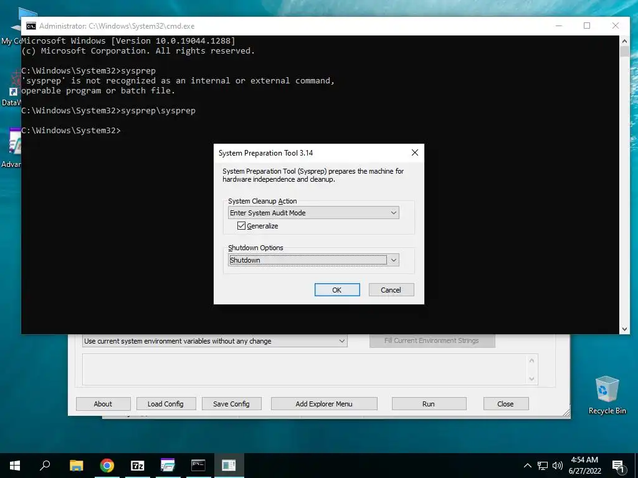638x478 pixels.
Task: Click OK in System Preparation Tool
Action: (337, 290)
